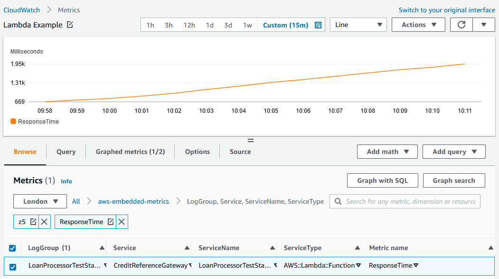Sort by the ServiceName column arrow

(273, 248)
